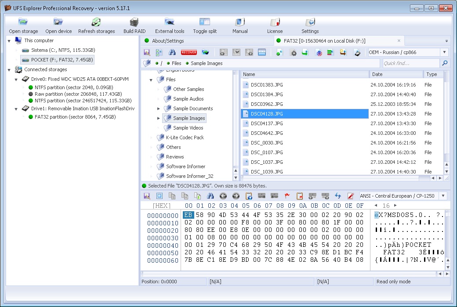Click hex viewer select-all dashed square icon
This screenshot has height=307, width=457.
click(x=160, y=196)
